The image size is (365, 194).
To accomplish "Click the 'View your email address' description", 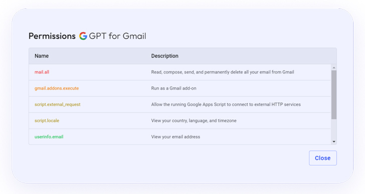I will pos(175,136).
